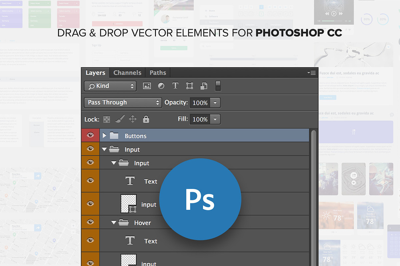The width and height of the screenshot is (400, 266).
Task: Select the Buttons group folder icon
Action: 114,135
